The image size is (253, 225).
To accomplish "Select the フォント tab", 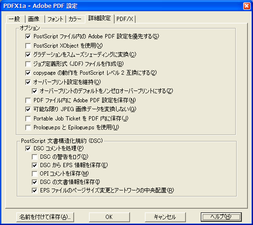I will (55, 19).
